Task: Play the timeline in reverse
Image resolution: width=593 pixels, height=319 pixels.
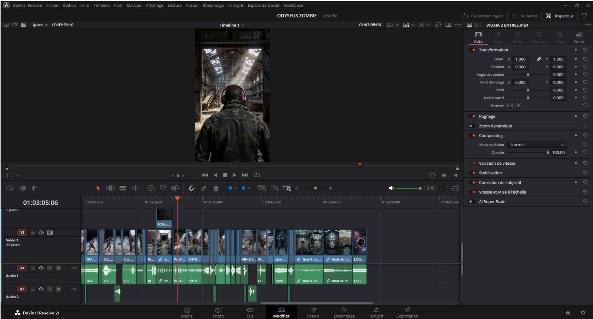Action: (215, 175)
